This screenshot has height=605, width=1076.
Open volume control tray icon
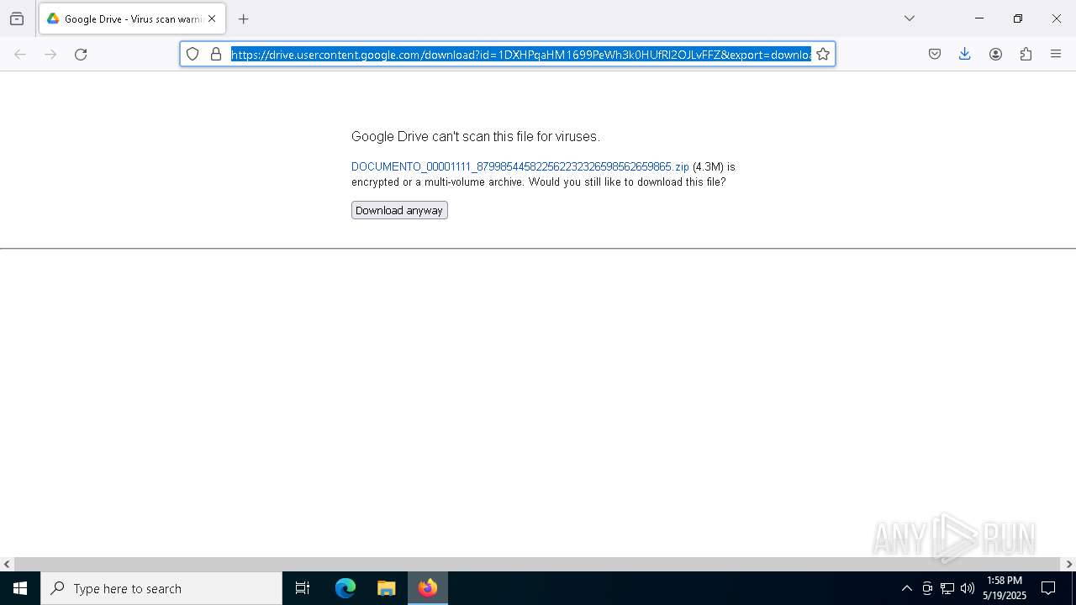coord(968,588)
